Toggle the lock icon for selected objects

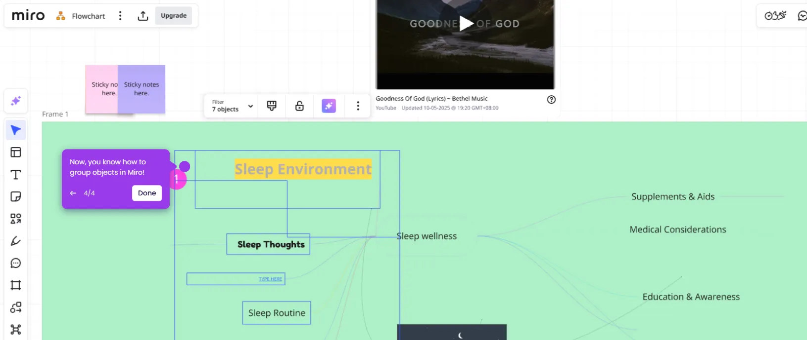coord(300,106)
